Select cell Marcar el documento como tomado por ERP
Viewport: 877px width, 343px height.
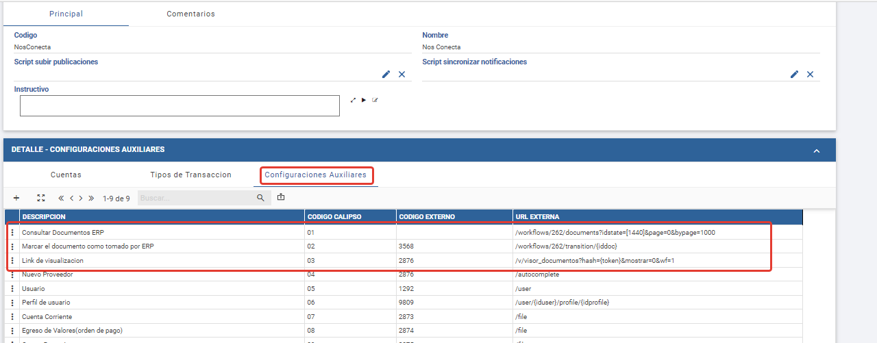(x=162, y=246)
